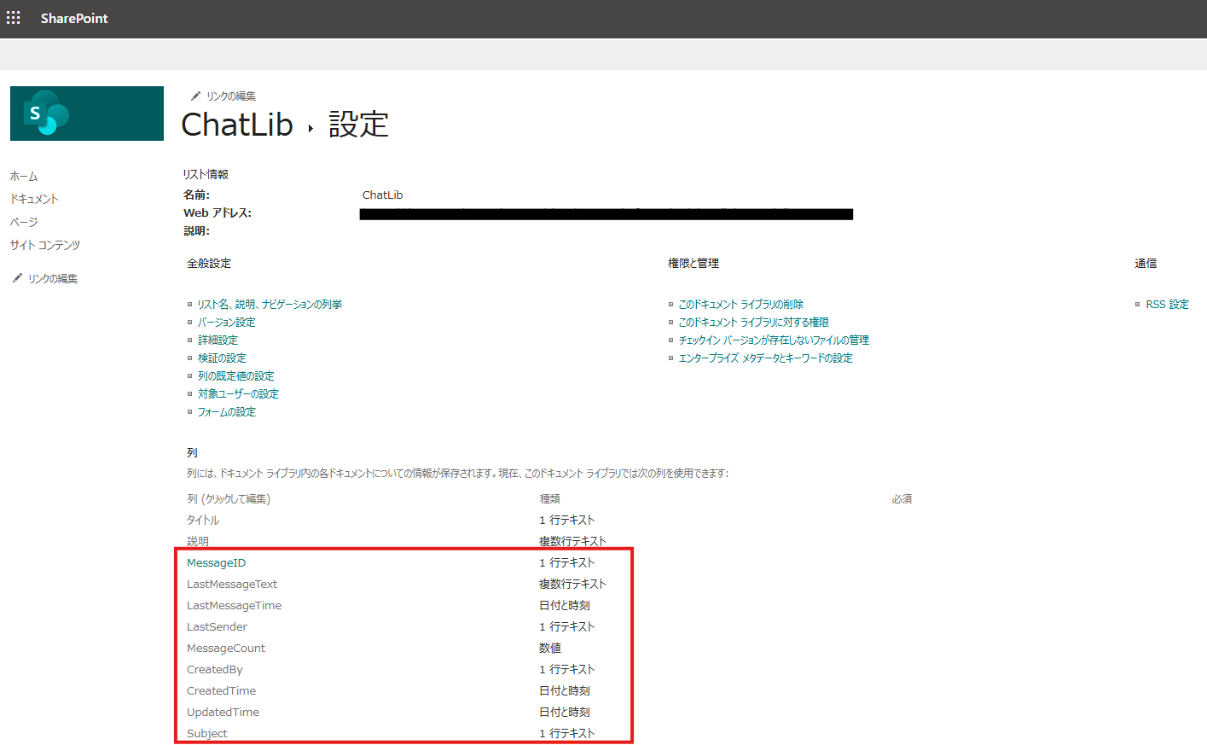The width and height of the screenshot is (1207, 745).
Task: Edit the CreatedTime column
Action: (221, 691)
